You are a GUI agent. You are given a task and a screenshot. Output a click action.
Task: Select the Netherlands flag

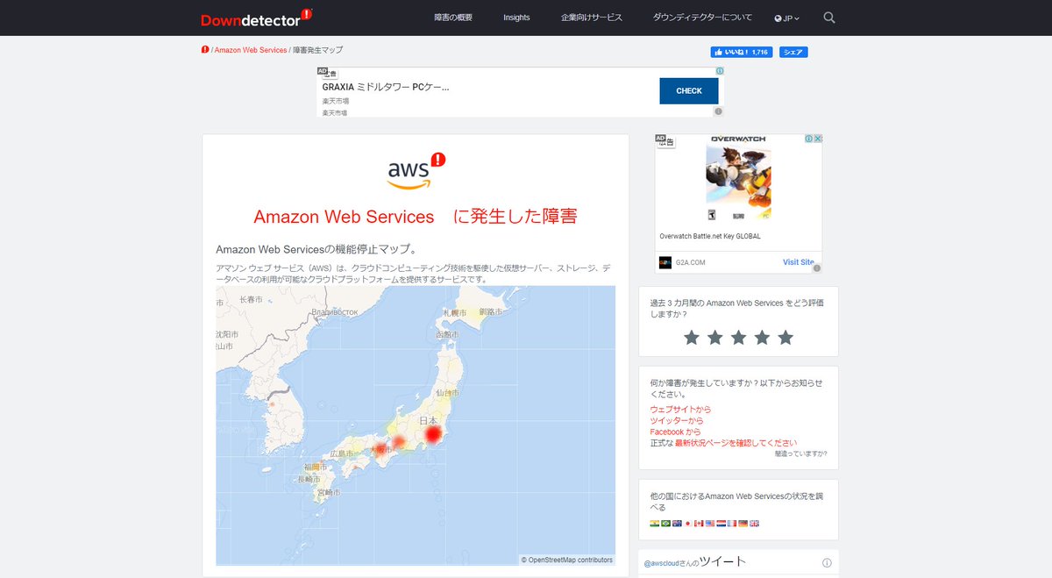[721, 524]
